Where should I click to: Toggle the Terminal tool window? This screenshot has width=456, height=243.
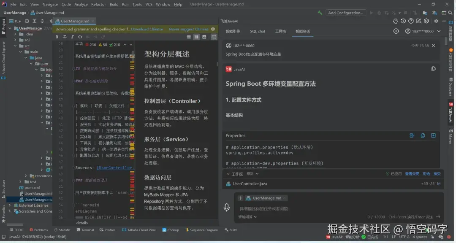(85, 230)
